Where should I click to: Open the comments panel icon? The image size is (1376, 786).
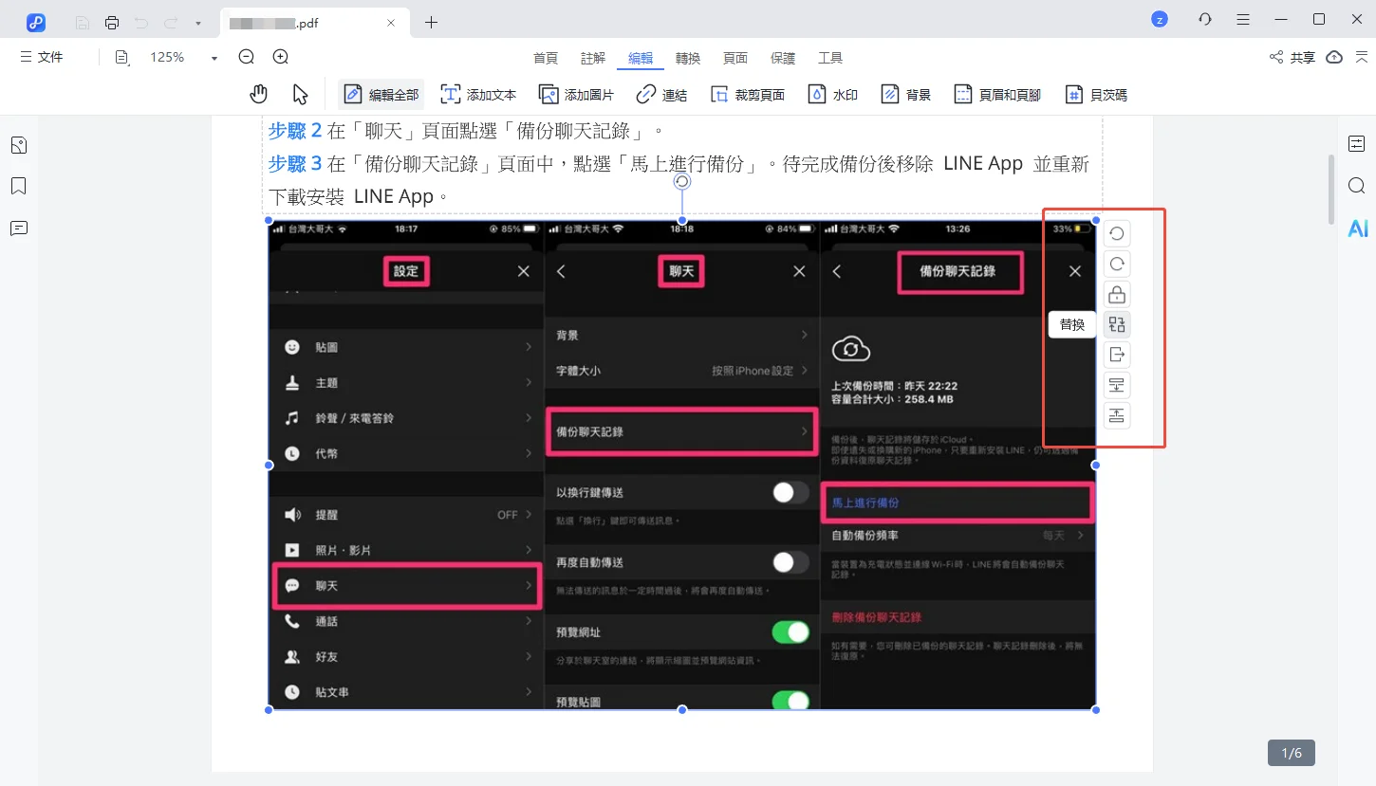point(18,228)
